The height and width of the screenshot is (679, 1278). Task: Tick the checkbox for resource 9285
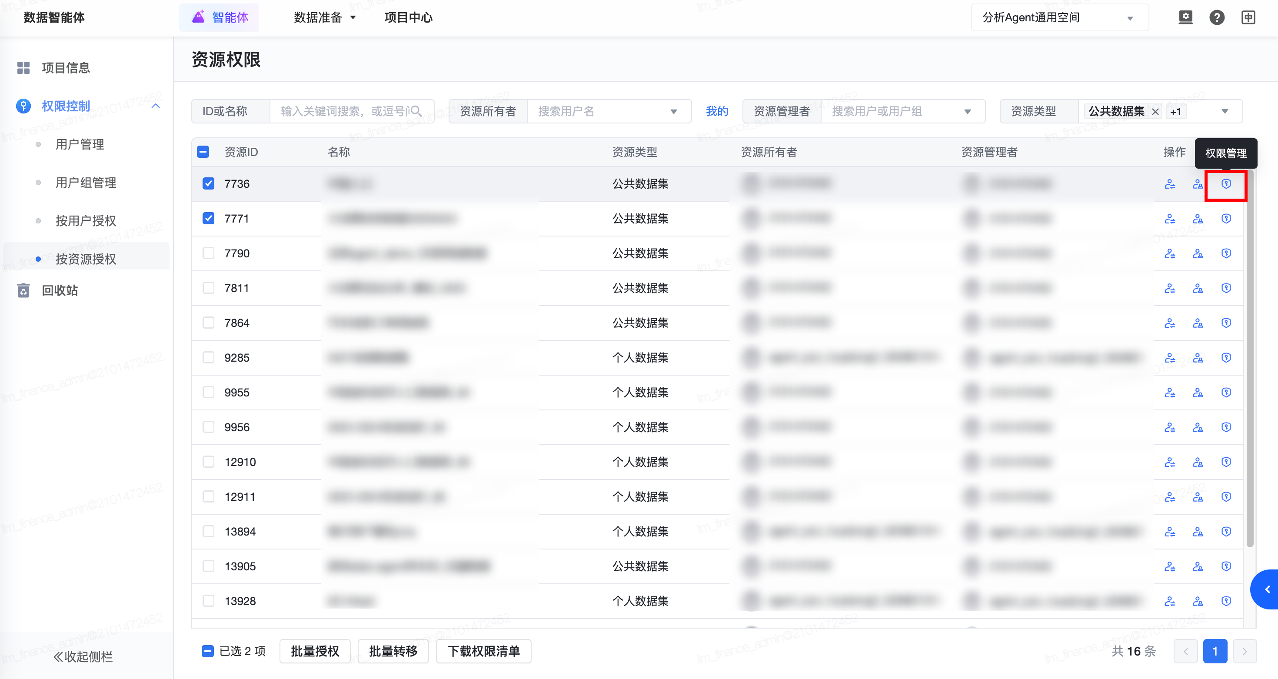[x=208, y=357]
